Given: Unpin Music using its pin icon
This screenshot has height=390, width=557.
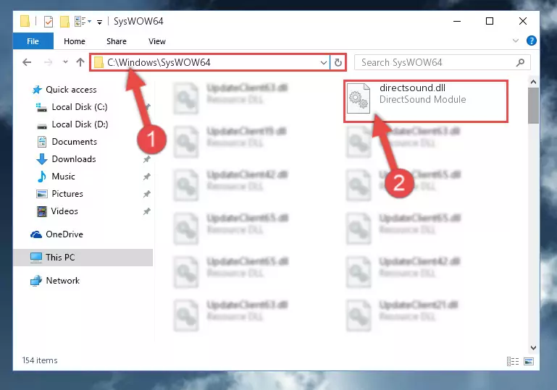Looking at the screenshot, I should (147, 177).
